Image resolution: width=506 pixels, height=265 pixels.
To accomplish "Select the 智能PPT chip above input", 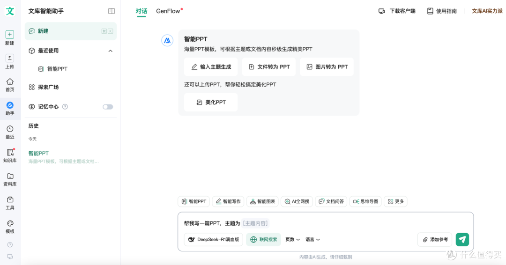I will [194, 201].
